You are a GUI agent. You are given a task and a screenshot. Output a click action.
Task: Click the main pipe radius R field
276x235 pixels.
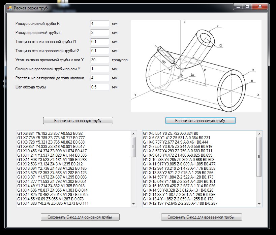pos(100,24)
